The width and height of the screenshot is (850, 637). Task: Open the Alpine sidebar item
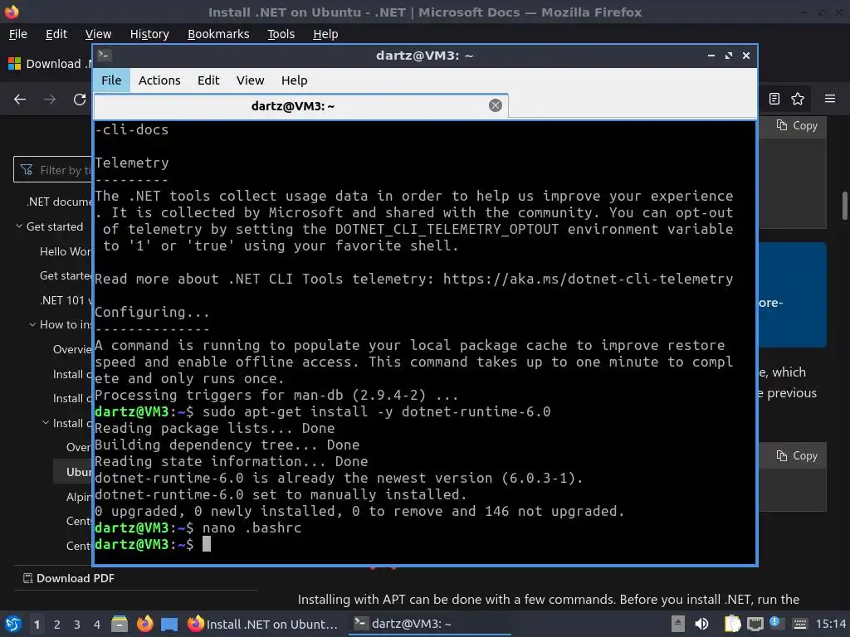(x=79, y=497)
